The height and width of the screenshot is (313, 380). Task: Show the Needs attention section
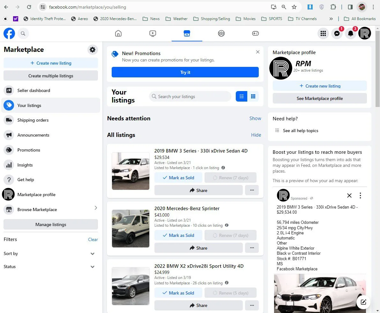coord(255,118)
